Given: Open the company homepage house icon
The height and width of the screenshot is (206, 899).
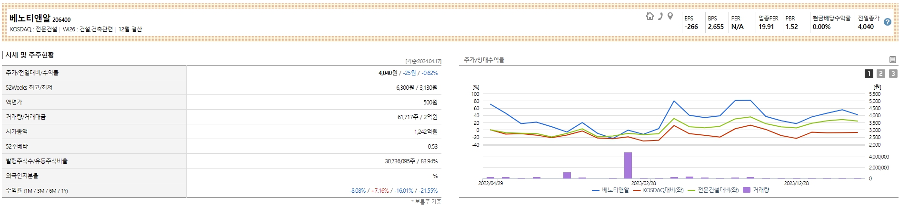Looking at the screenshot, I should [x=650, y=16].
